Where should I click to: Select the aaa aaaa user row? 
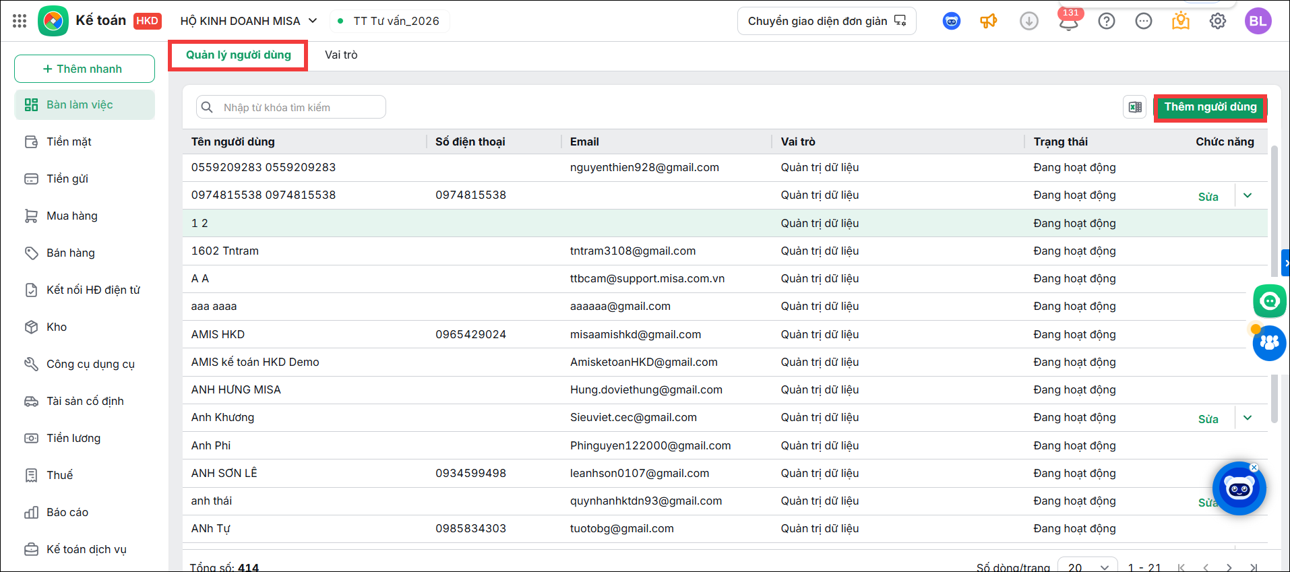[725, 306]
